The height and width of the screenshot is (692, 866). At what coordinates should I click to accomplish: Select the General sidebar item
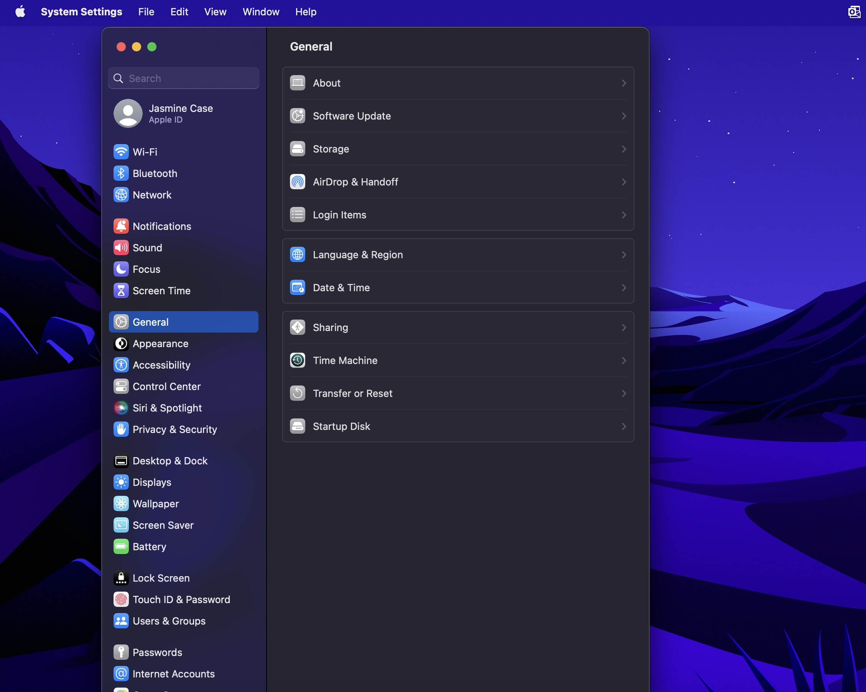pos(184,322)
